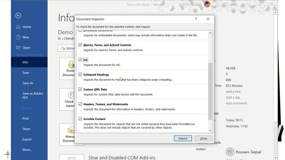Click the Invisible Content label text
This screenshot has width=285, height=160.
click(94, 119)
